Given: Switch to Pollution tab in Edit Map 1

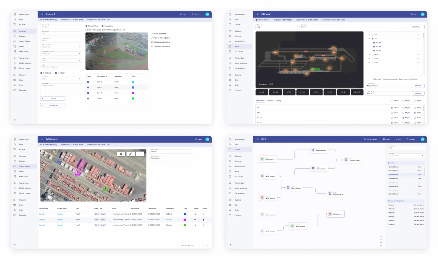Looking at the screenshot, I should (x=270, y=101).
